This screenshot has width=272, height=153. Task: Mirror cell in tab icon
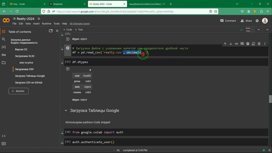pos(253,44)
